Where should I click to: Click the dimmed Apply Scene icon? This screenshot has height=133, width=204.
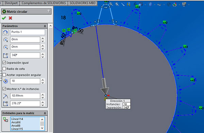pyautogui.click(x=169, y=4)
